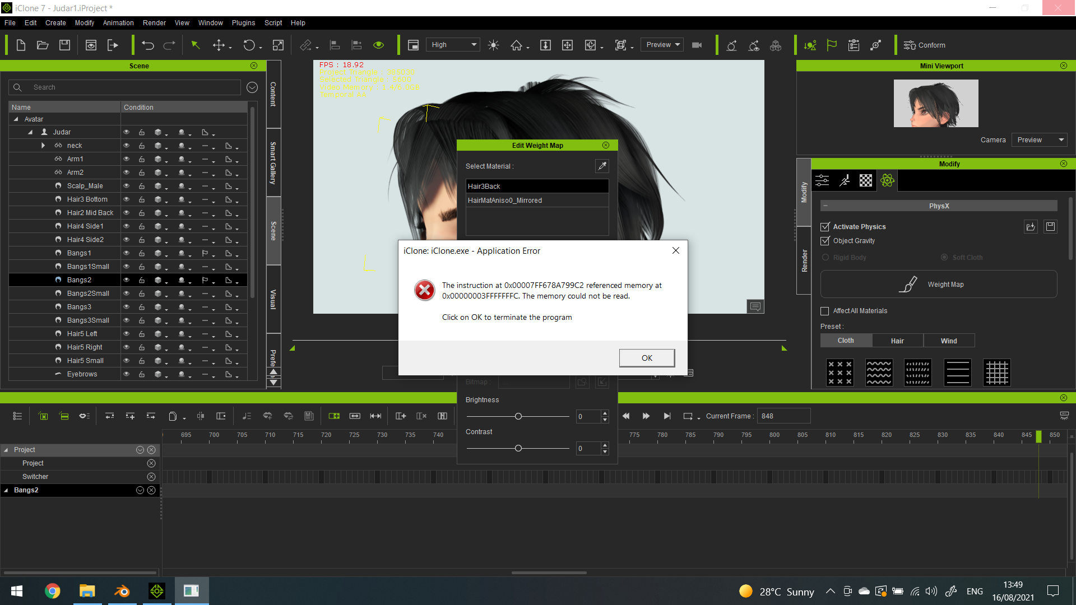Switch to the Wind preset tab
The image size is (1076, 605).
coord(949,341)
